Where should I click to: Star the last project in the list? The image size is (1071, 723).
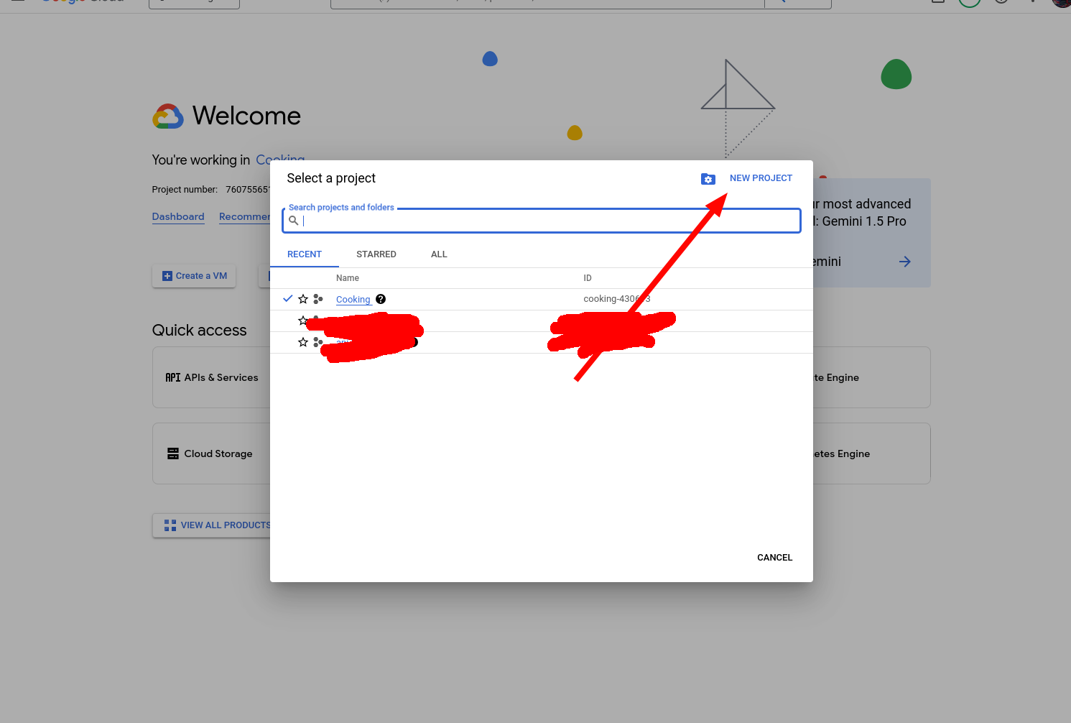[303, 342]
